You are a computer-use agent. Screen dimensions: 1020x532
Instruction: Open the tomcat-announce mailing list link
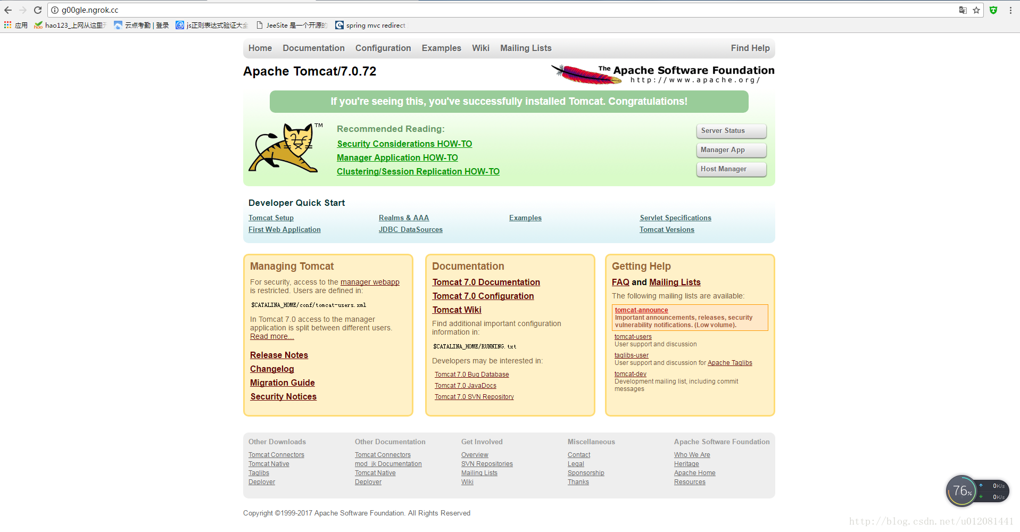click(642, 310)
